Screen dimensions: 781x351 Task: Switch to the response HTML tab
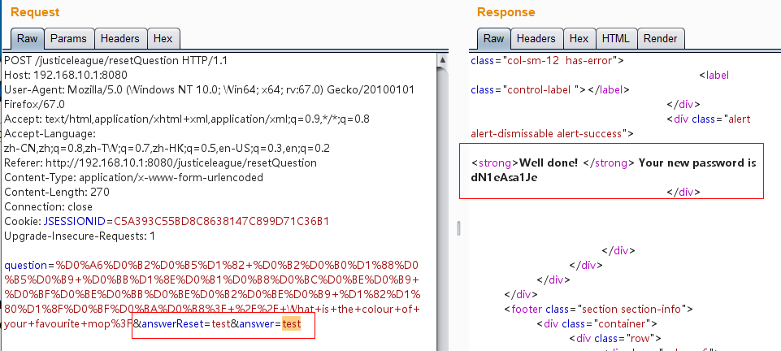pyautogui.click(x=615, y=38)
